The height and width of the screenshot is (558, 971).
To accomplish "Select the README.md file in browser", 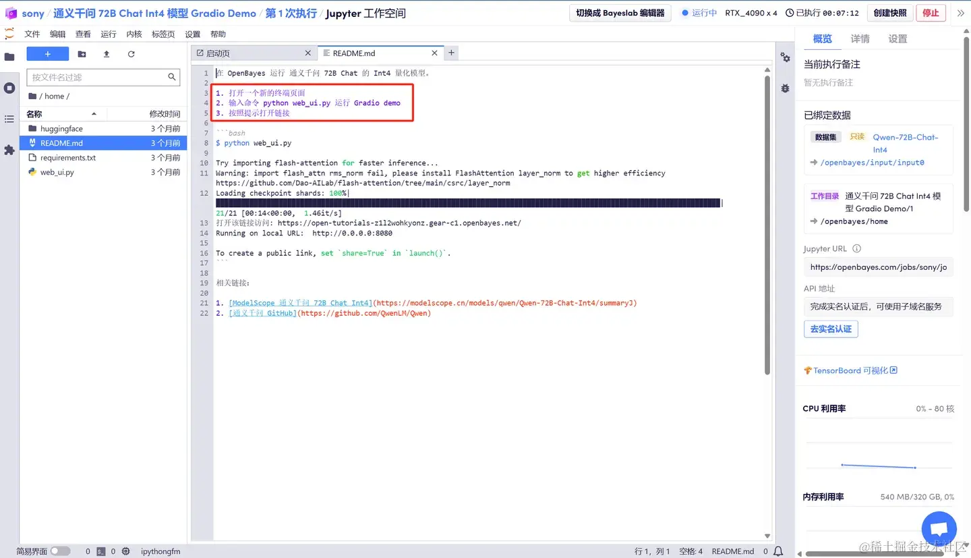I will click(x=103, y=143).
